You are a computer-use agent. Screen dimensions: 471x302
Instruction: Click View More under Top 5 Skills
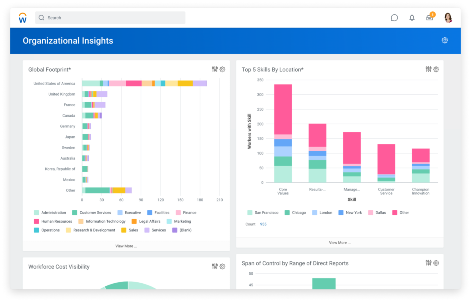tap(339, 242)
